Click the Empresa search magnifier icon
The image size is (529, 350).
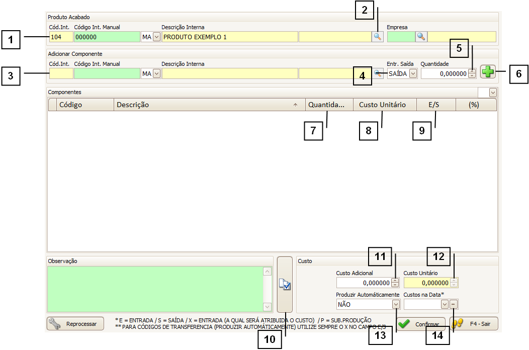(x=421, y=37)
